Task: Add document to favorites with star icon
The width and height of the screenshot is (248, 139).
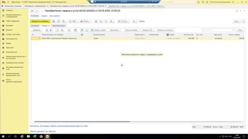Action: coord(42,11)
